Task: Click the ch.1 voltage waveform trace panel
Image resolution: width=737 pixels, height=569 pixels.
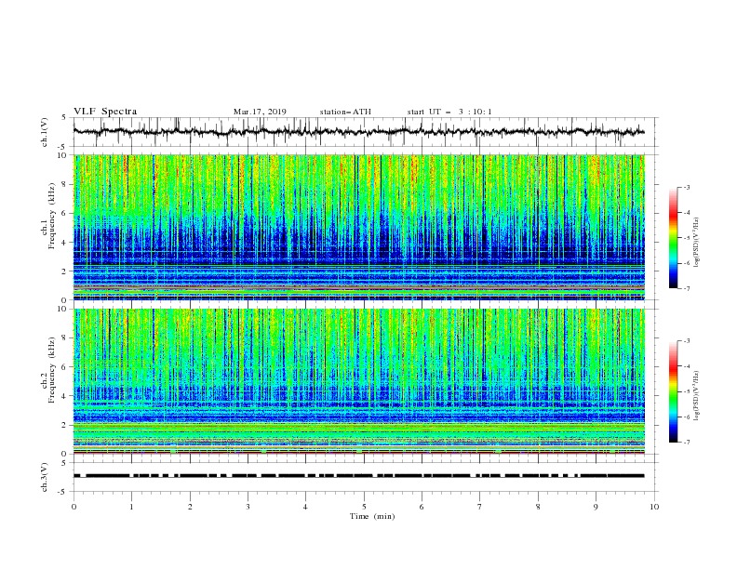Action: click(x=365, y=132)
